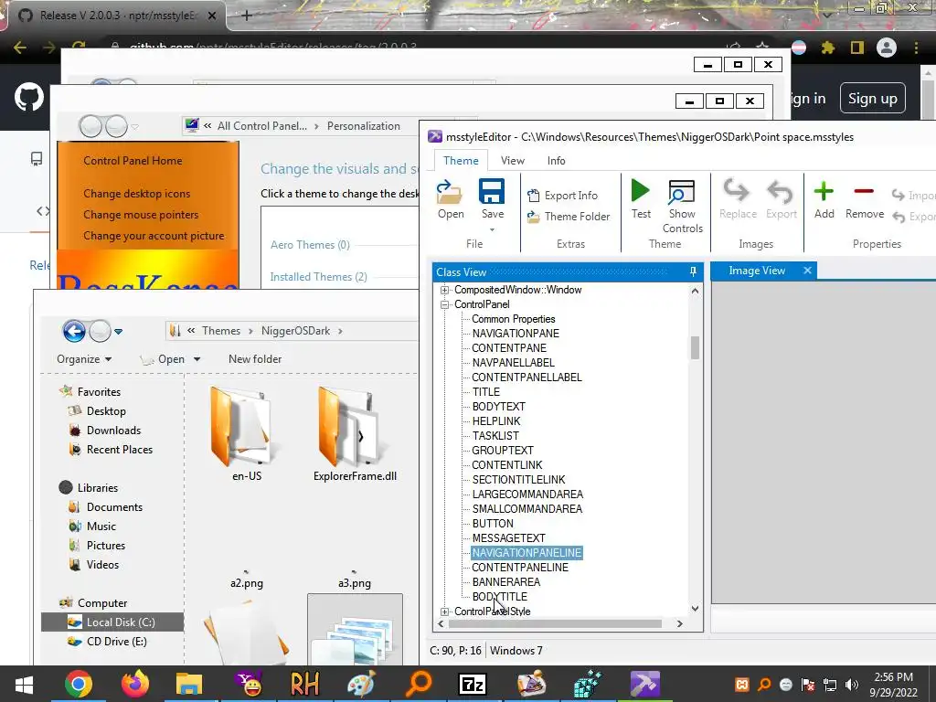Click the volume speaker tray icon

click(x=852, y=685)
